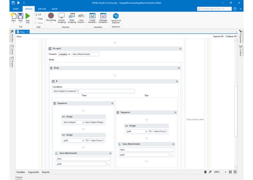Switch to the DESIGN ribbon tab

coord(29,9)
